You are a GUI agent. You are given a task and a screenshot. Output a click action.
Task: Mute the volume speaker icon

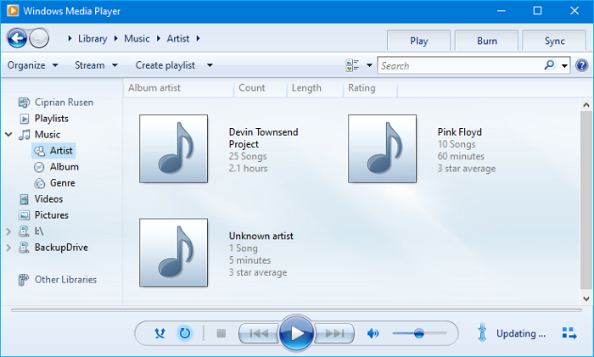[x=373, y=333]
